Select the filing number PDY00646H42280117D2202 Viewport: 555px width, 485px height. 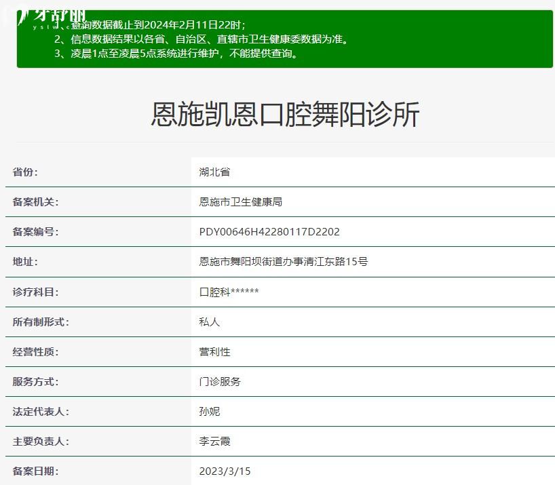(269, 232)
